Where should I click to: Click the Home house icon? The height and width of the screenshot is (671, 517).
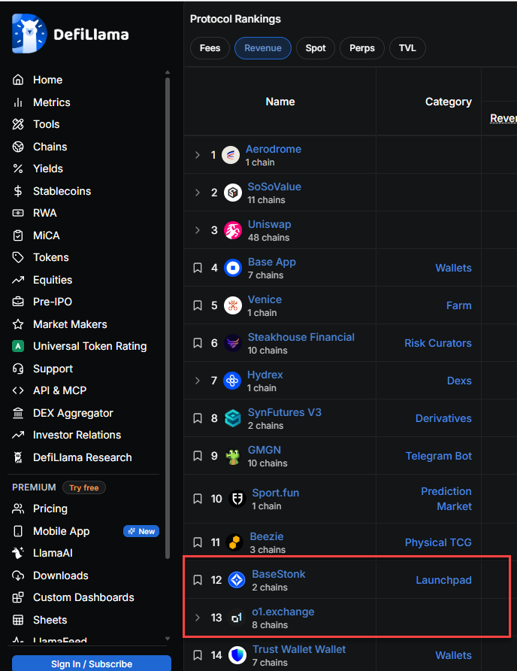tap(18, 80)
